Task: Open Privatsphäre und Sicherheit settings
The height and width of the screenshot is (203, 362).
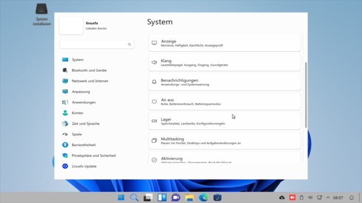Action: [93, 156]
